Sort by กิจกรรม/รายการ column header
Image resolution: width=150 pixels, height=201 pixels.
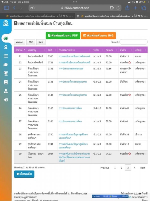[74, 50]
